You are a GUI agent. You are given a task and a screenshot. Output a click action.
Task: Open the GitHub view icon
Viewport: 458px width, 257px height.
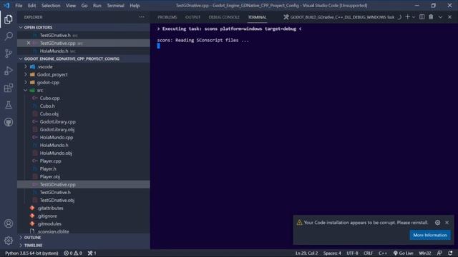(x=9, y=122)
